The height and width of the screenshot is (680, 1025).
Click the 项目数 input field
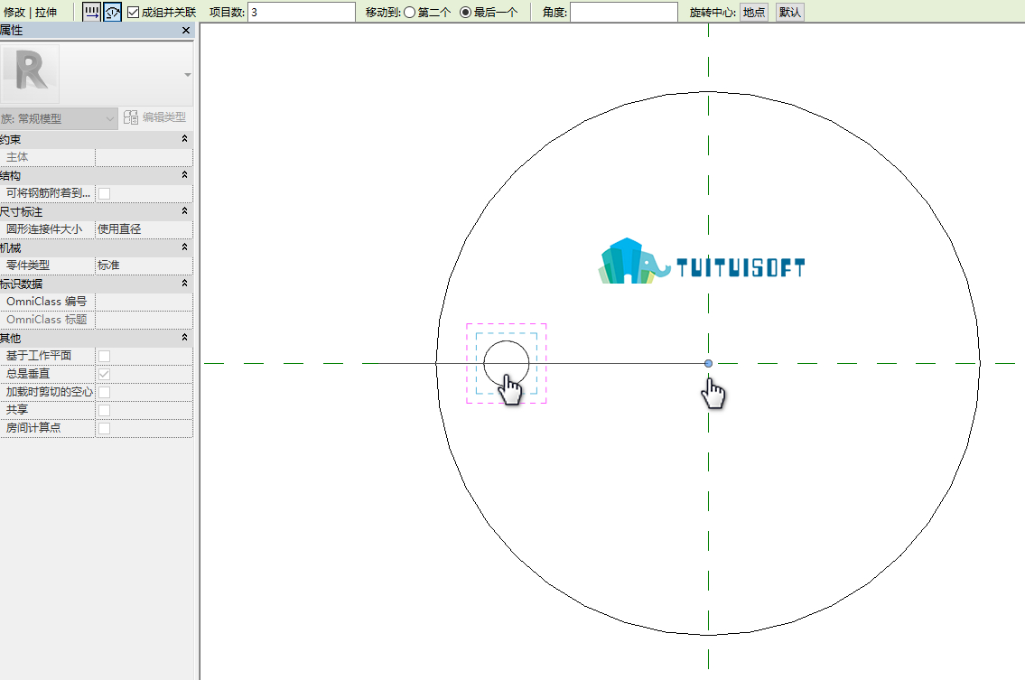(x=302, y=12)
